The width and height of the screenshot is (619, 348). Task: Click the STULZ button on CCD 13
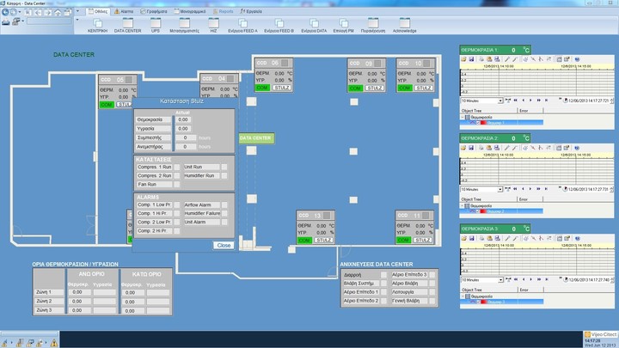324,241
